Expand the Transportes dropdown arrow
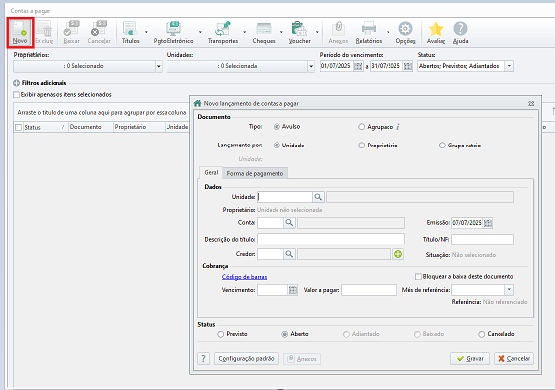Viewport: 555px width, 390px height. (244, 33)
